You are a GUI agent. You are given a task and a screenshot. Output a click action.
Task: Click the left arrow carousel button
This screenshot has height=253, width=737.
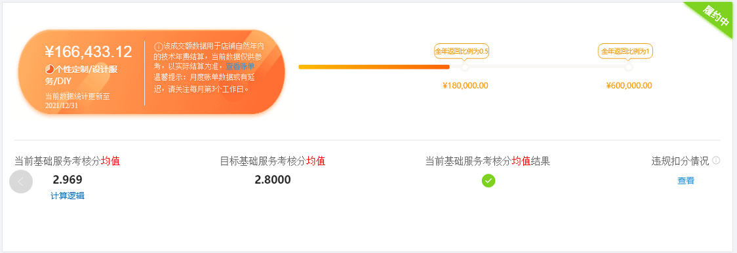point(21,182)
